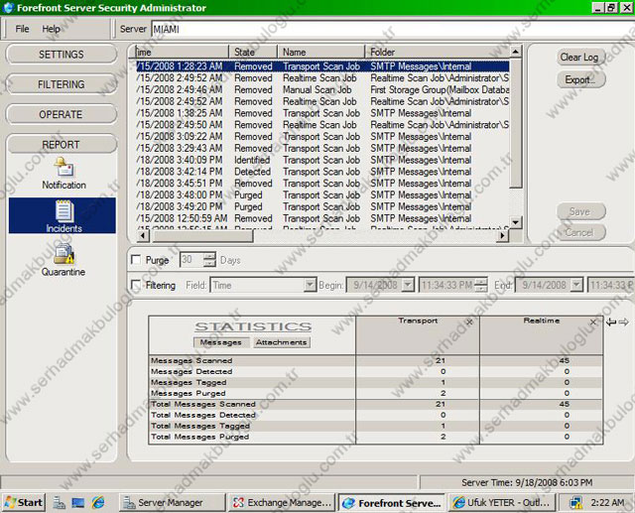Switch to Exchange Management taskbar button
This screenshot has width=635, height=513.
pos(282,503)
